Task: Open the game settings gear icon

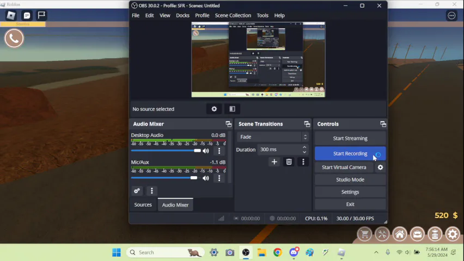Action: (x=453, y=234)
